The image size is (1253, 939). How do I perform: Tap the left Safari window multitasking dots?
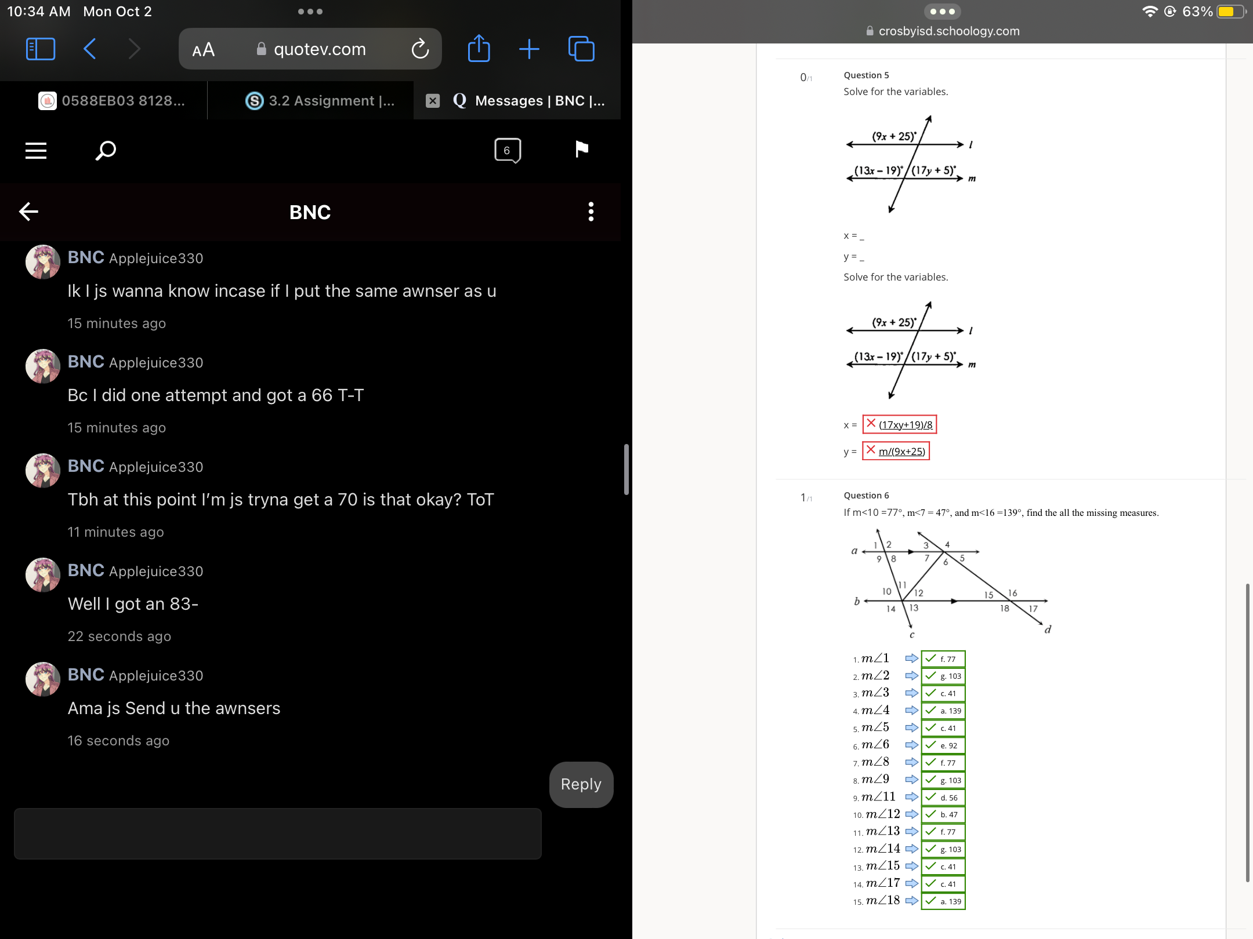(310, 12)
